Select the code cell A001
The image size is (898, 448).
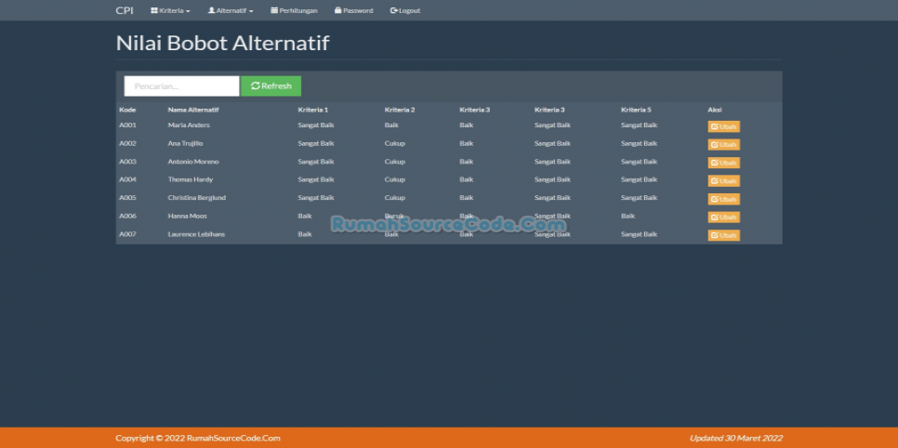pos(127,125)
